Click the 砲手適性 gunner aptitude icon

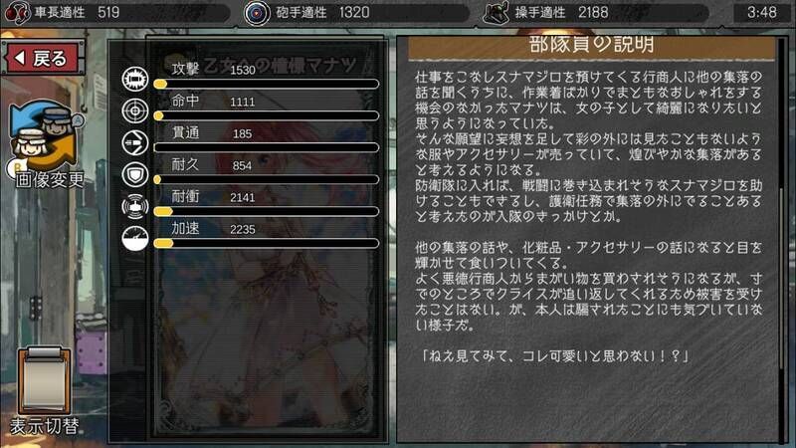[x=257, y=13]
